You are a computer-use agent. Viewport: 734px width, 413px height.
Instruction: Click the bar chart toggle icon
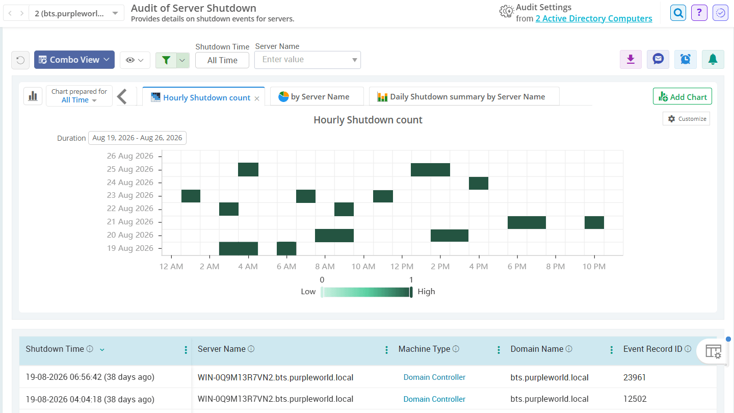(33, 96)
